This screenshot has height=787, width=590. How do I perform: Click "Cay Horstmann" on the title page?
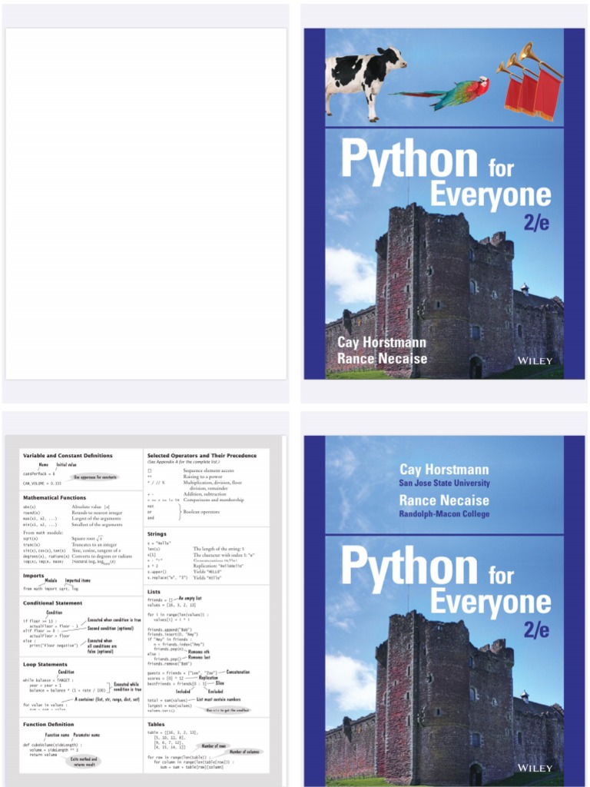click(x=444, y=470)
